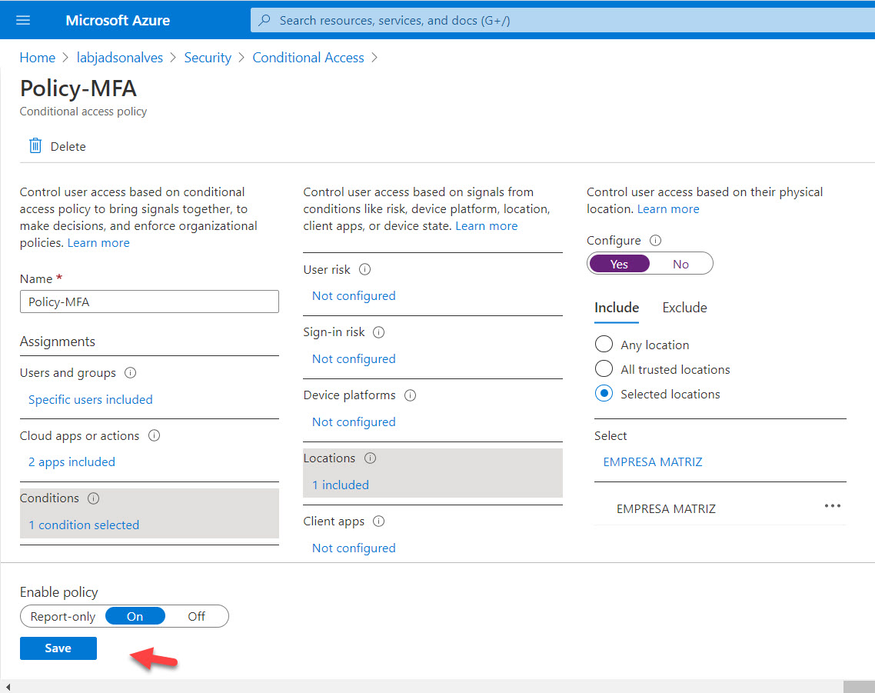Open Specific users included link
This screenshot has width=875, height=693.
point(91,399)
